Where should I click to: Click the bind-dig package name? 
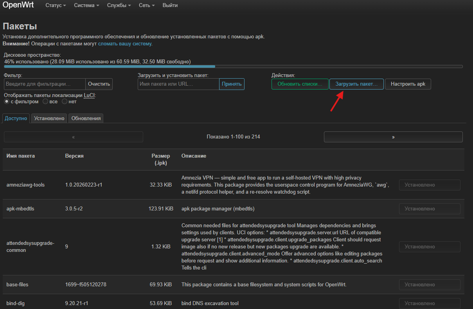(x=16, y=304)
